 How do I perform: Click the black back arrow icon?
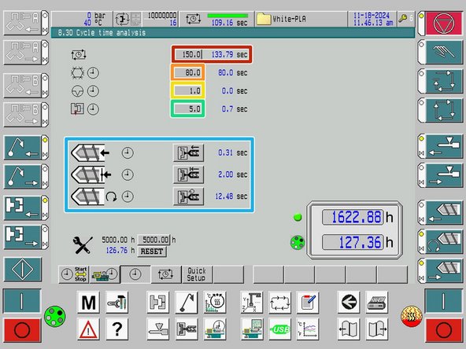349,303
